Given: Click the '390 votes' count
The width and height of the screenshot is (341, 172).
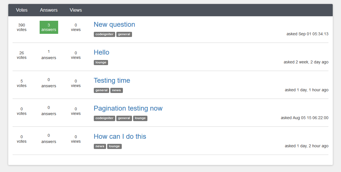Looking at the screenshot, I should click(22, 27).
